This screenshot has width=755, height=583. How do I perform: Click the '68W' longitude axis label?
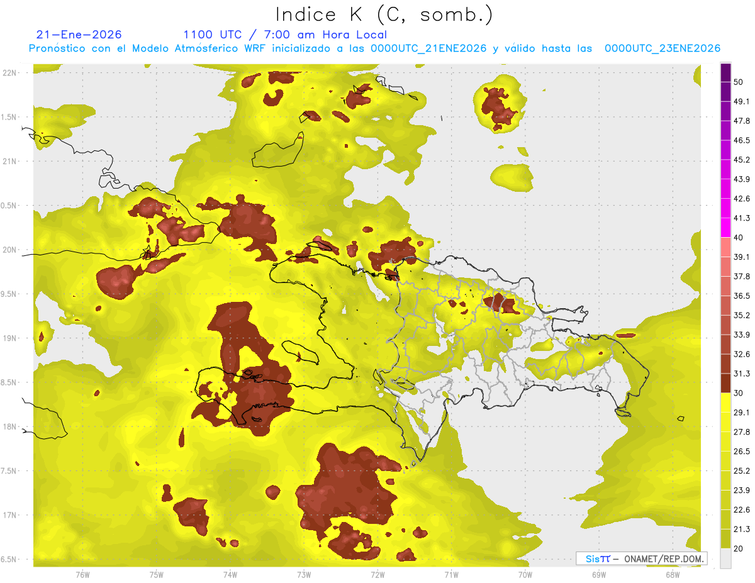click(672, 574)
